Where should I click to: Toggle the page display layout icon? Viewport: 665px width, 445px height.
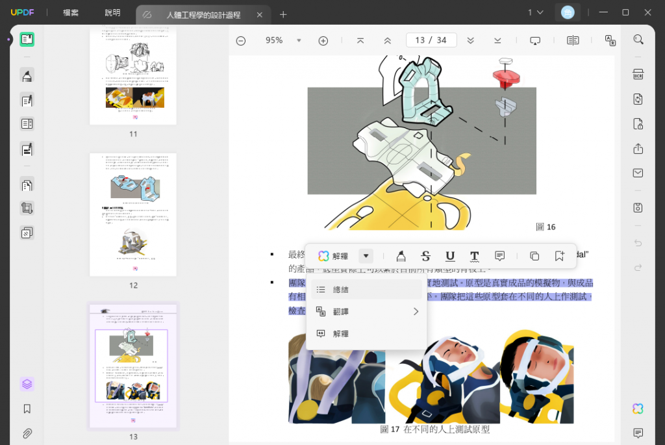pos(573,40)
